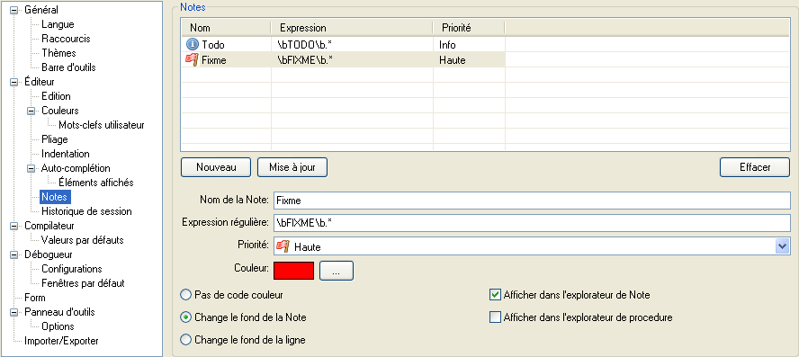Image resolution: width=799 pixels, height=357 pixels.
Task: Click the Info icon beside Todo row
Action: click(192, 45)
